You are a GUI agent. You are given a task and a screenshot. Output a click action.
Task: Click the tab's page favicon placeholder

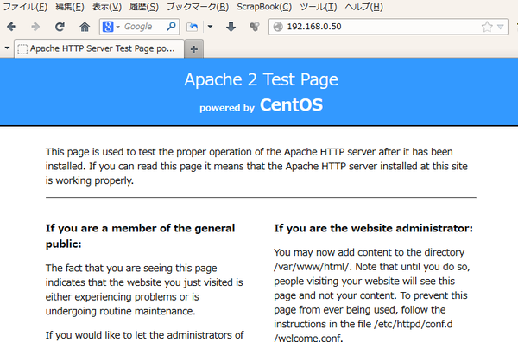click(22, 49)
